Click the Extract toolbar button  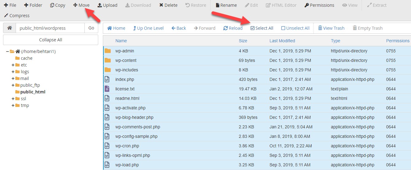point(377,5)
